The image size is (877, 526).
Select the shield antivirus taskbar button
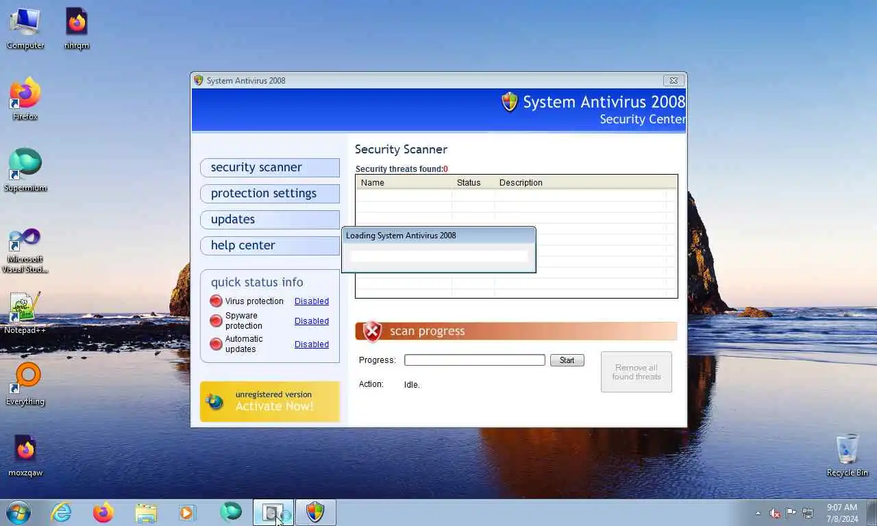click(x=315, y=512)
